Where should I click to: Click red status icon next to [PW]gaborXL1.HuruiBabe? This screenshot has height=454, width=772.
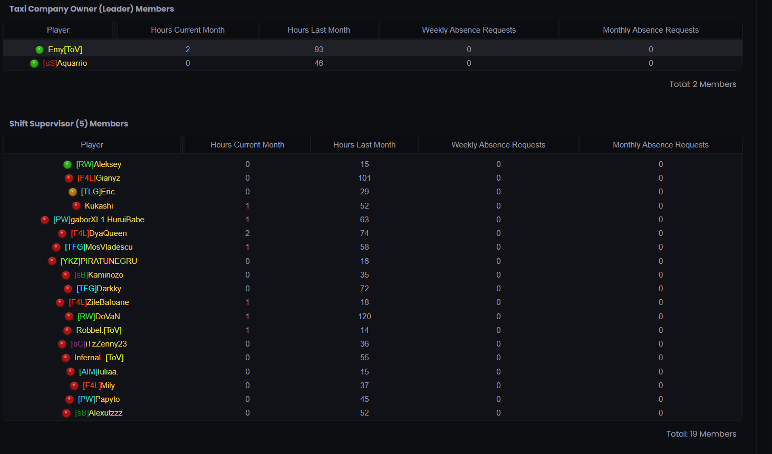point(45,220)
